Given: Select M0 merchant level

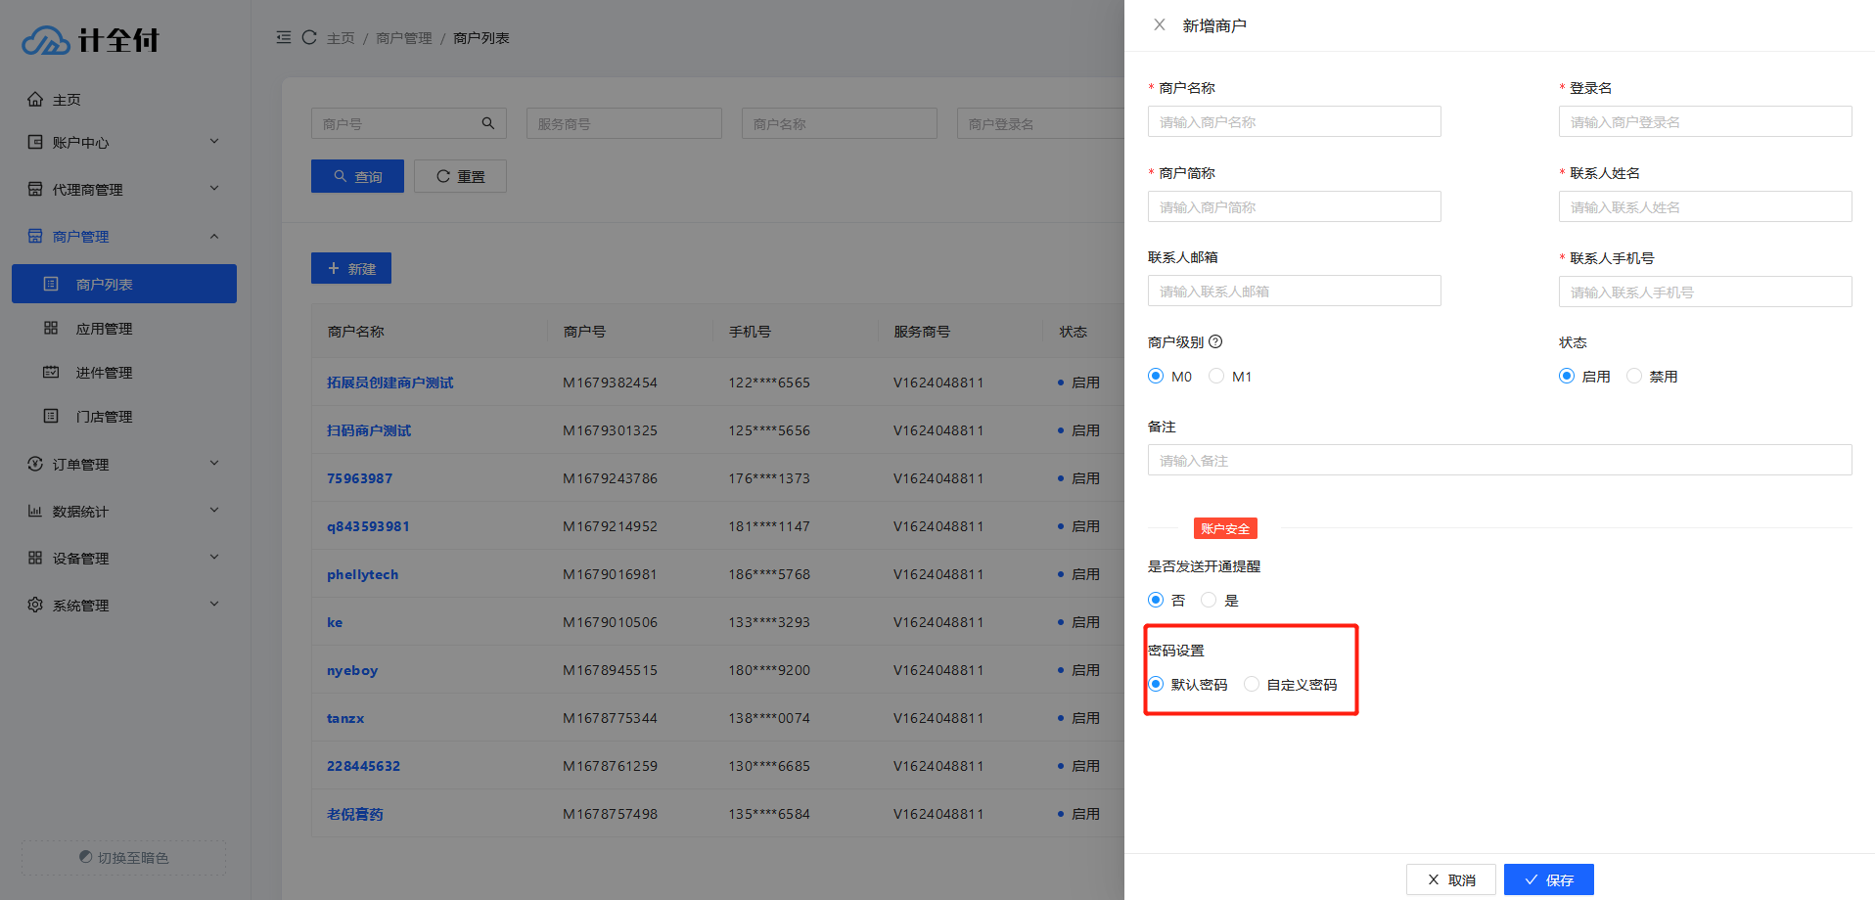Looking at the screenshot, I should coord(1156,376).
